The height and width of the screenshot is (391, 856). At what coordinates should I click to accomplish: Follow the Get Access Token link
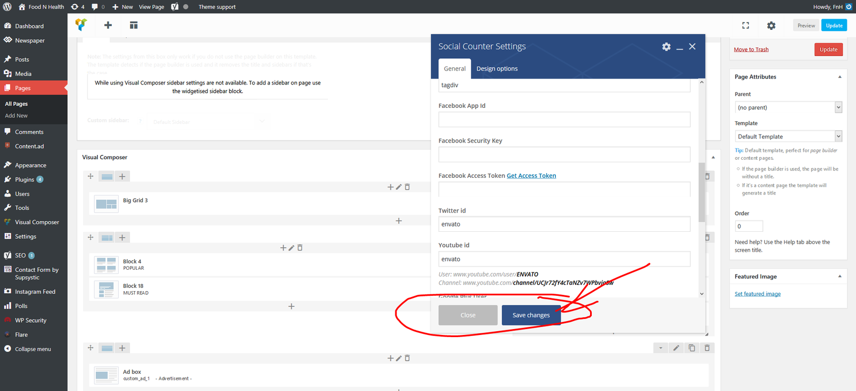coord(531,176)
